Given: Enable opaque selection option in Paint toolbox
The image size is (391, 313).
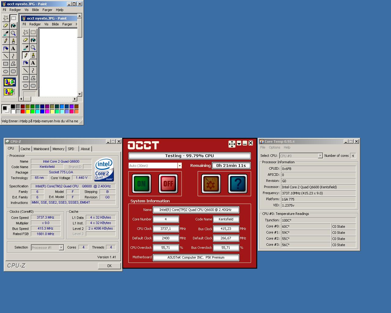Looking at the screenshot, I should pos(9,82).
